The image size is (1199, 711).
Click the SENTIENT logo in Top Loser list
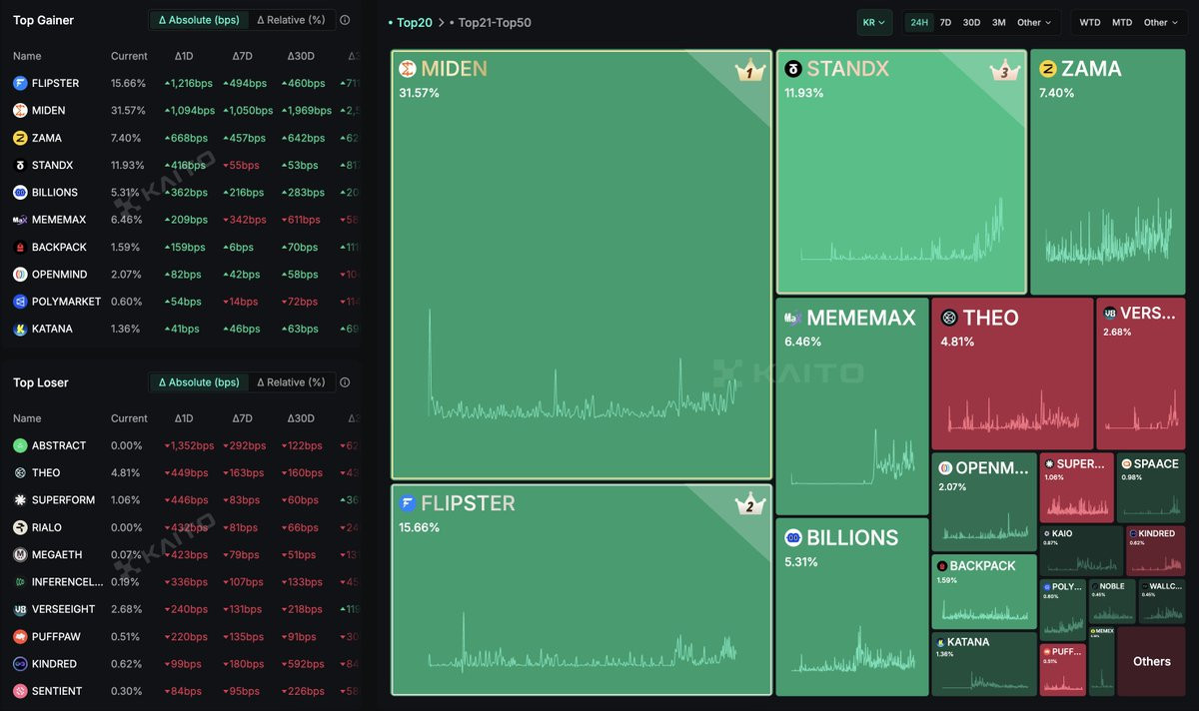[x=20, y=691]
